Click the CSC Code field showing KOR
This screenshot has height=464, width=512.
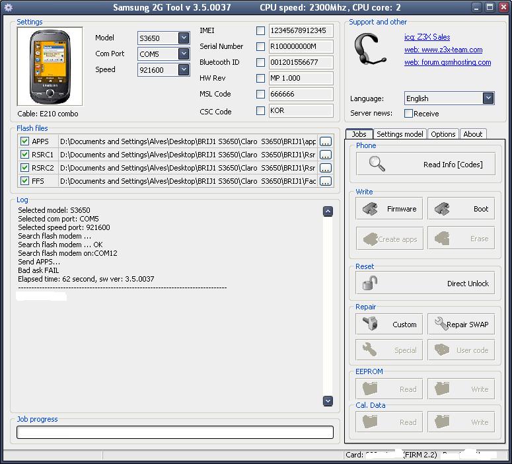pyautogui.click(x=301, y=111)
